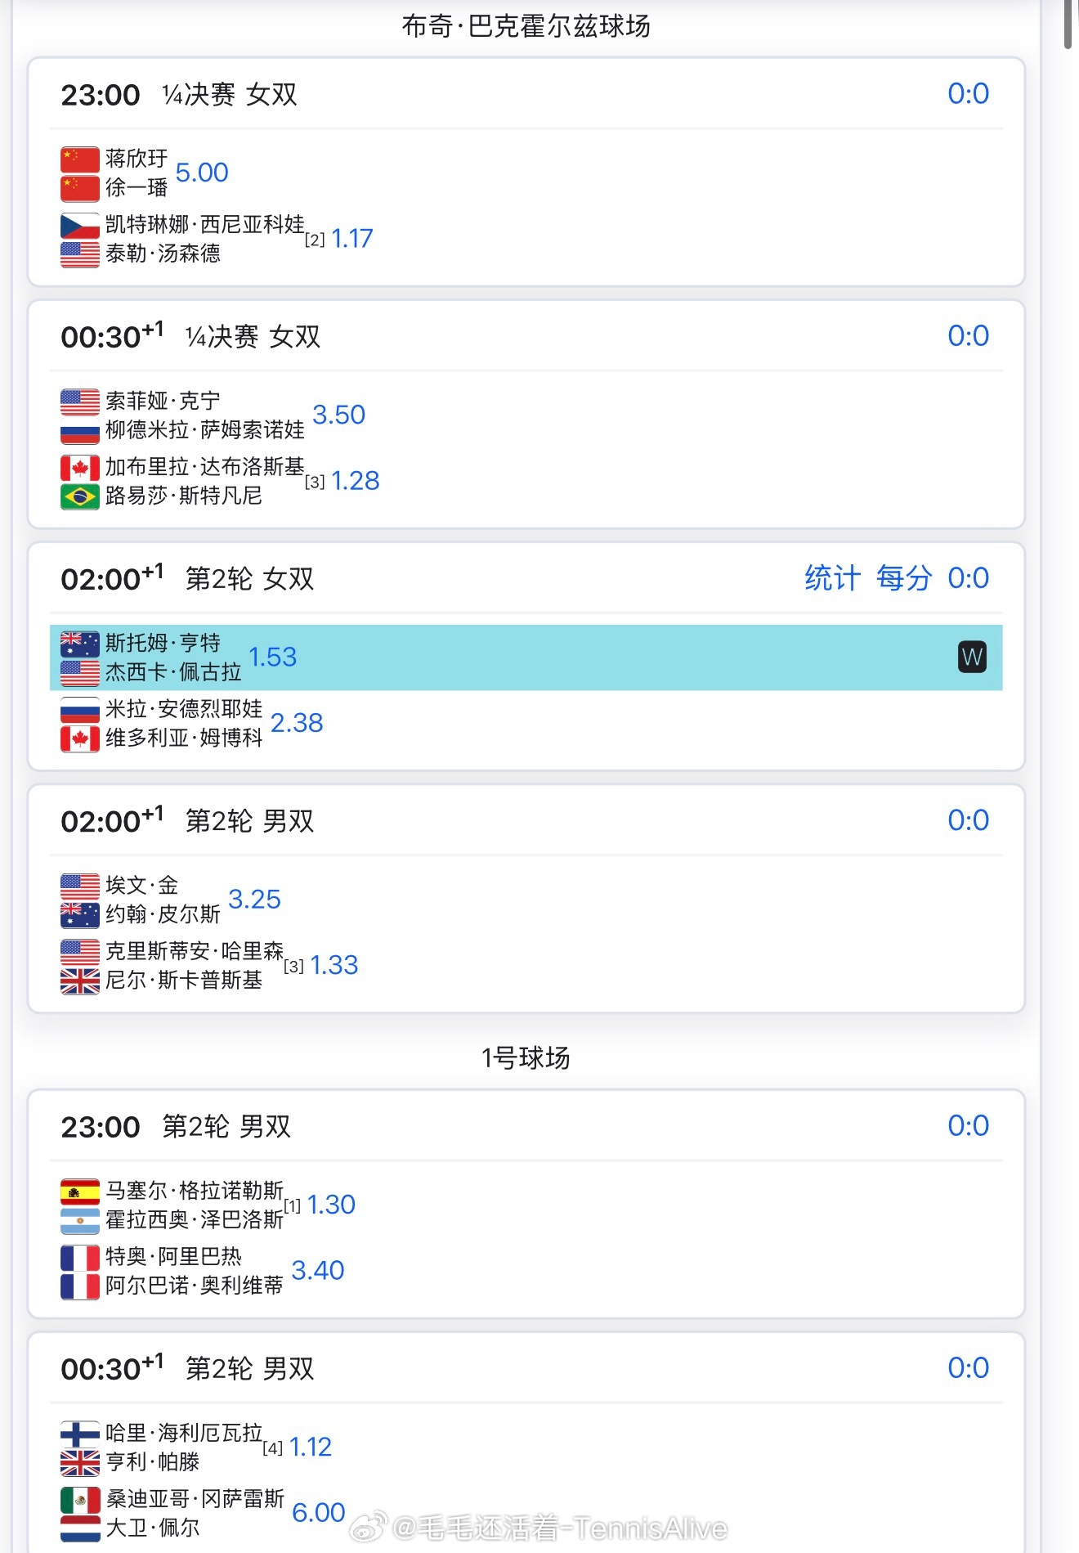
Task: Click 布奇·巴克霍尔兹球场 court header
Action: (526, 26)
